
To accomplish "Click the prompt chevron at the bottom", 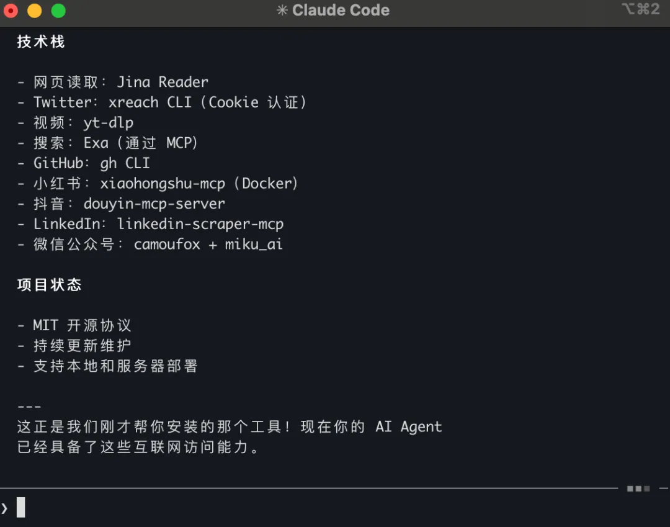I will click(5, 508).
